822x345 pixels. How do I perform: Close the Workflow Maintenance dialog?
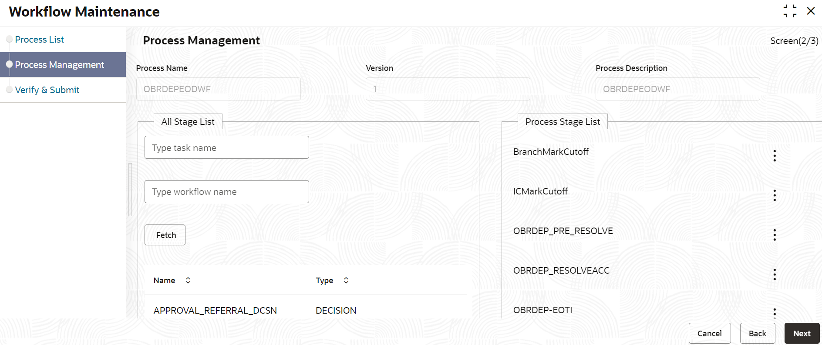tap(811, 11)
